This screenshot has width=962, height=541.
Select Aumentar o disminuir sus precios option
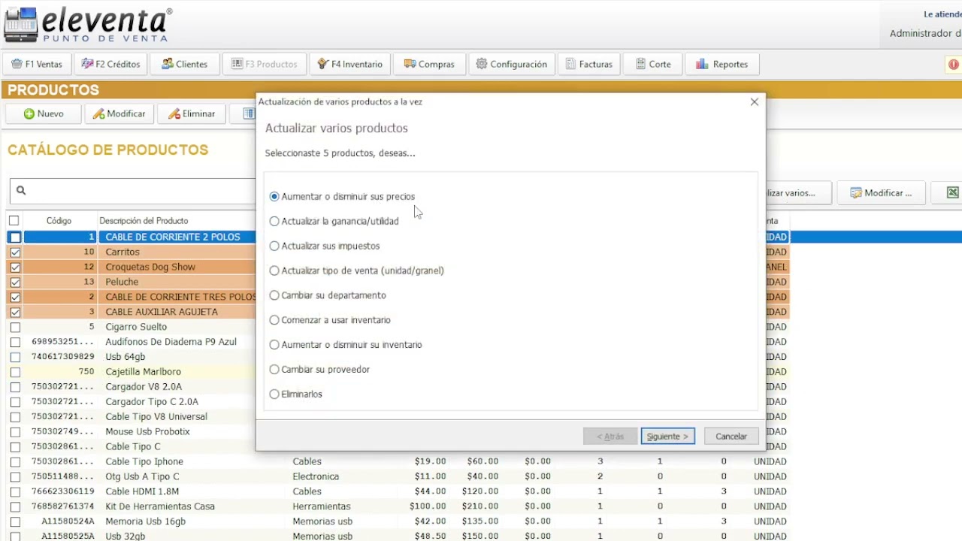click(x=342, y=197)
